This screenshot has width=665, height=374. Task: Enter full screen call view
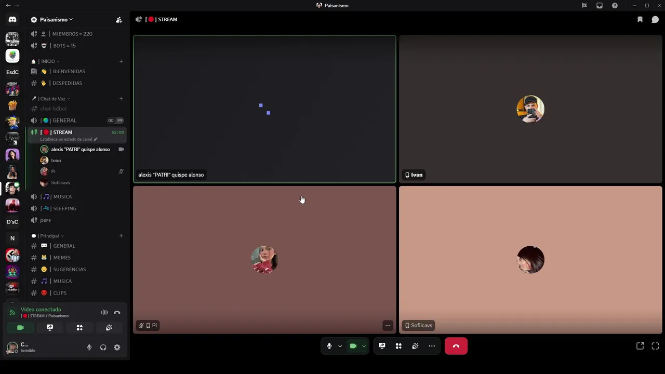tap(655, 346)
